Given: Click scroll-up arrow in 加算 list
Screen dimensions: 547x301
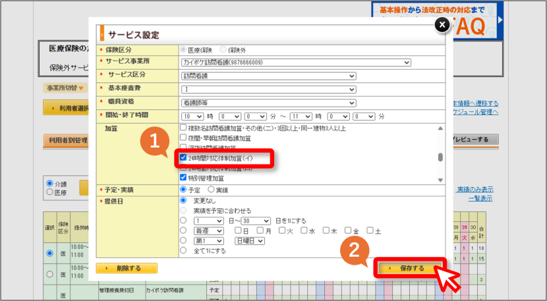Looking at the screenshot, I should [440, 128].
